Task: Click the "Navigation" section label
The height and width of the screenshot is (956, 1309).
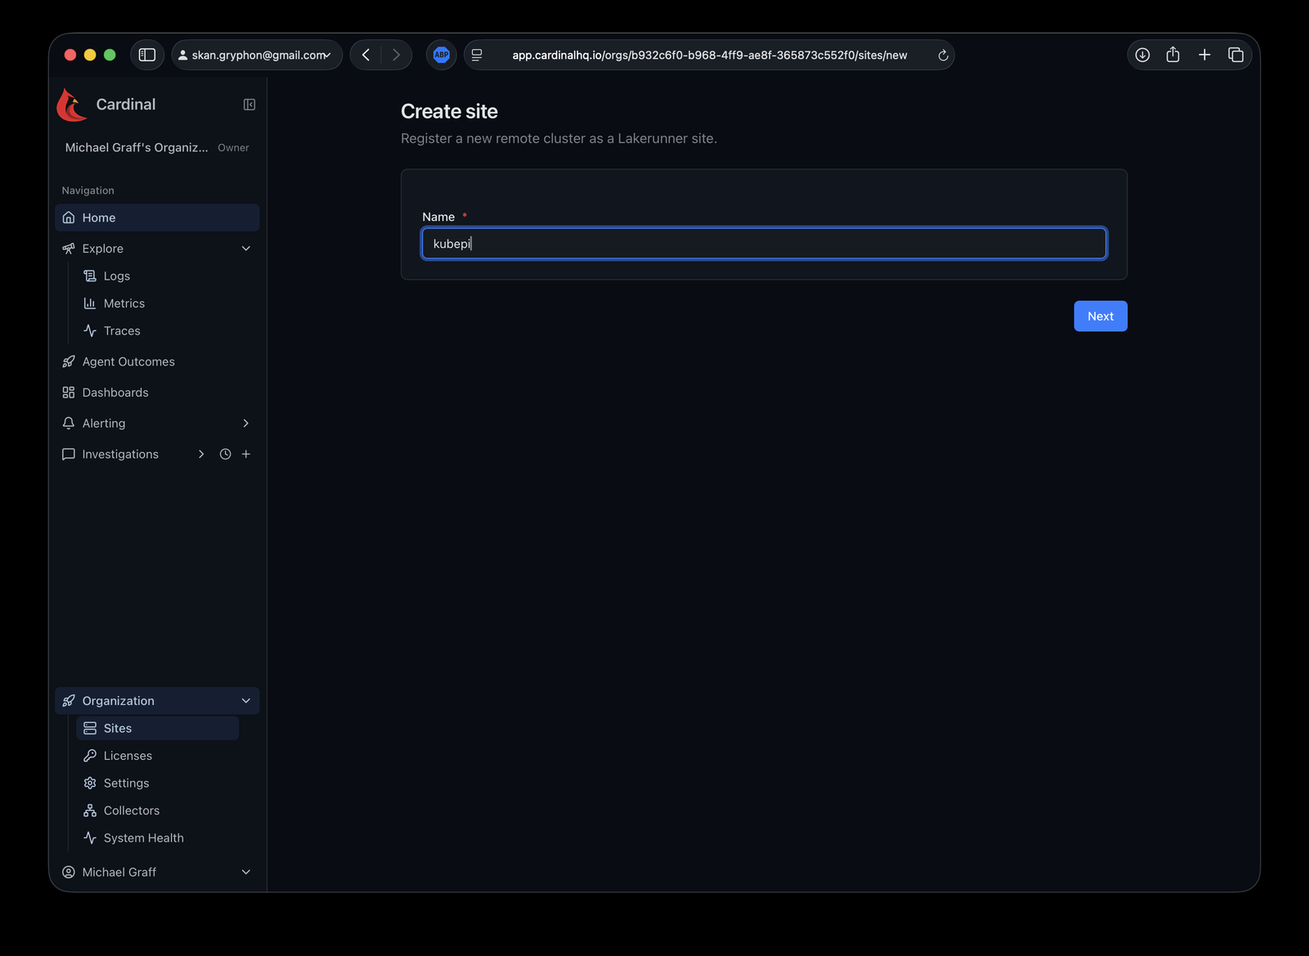Action: click(88, 191)
